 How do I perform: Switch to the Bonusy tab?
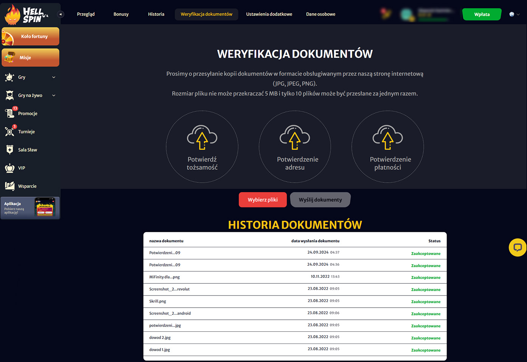pos(121,14)
